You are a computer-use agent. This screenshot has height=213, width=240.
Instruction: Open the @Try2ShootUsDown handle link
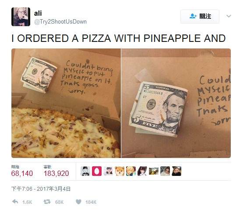(x=60, y=22)
